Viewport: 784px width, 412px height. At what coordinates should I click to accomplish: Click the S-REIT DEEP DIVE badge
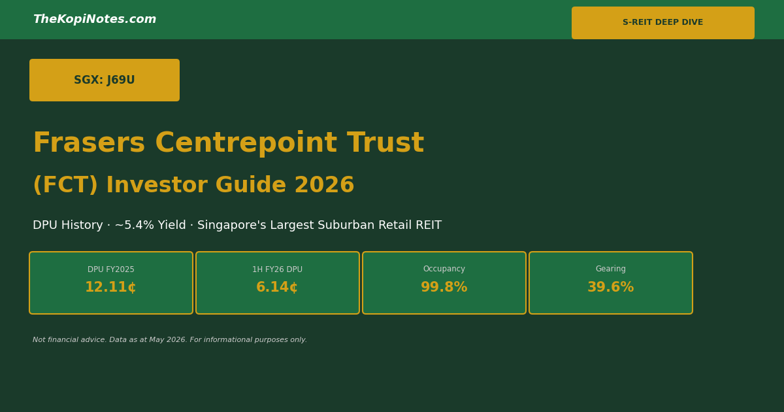tap(663, 23)
